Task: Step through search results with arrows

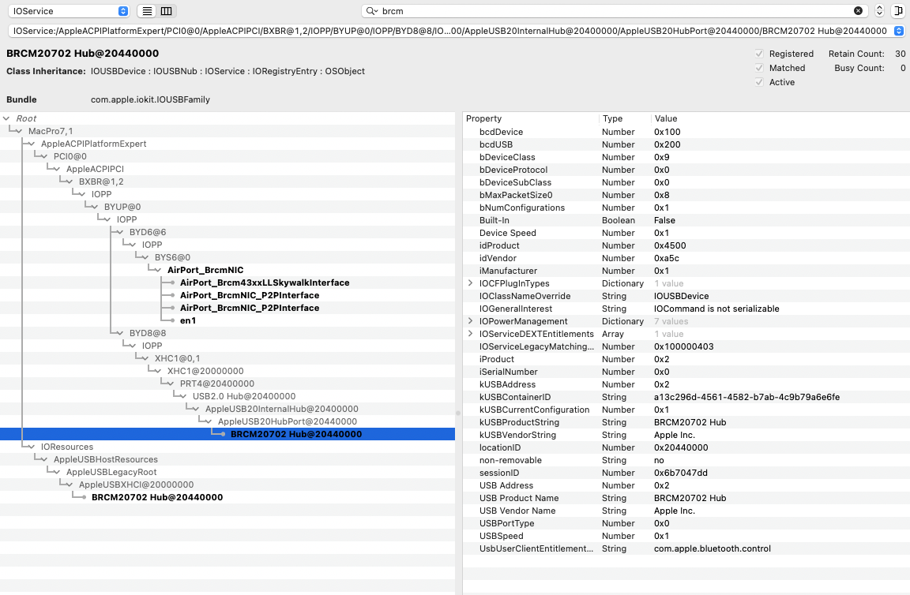Action: [879, 11]
